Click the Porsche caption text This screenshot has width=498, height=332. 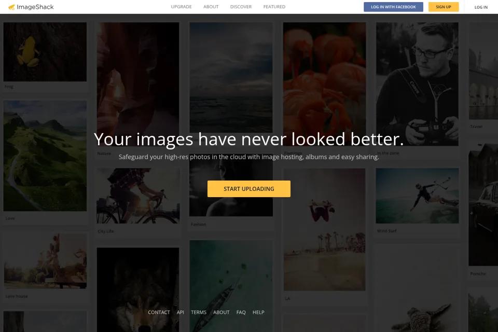[x=478, y=273]
